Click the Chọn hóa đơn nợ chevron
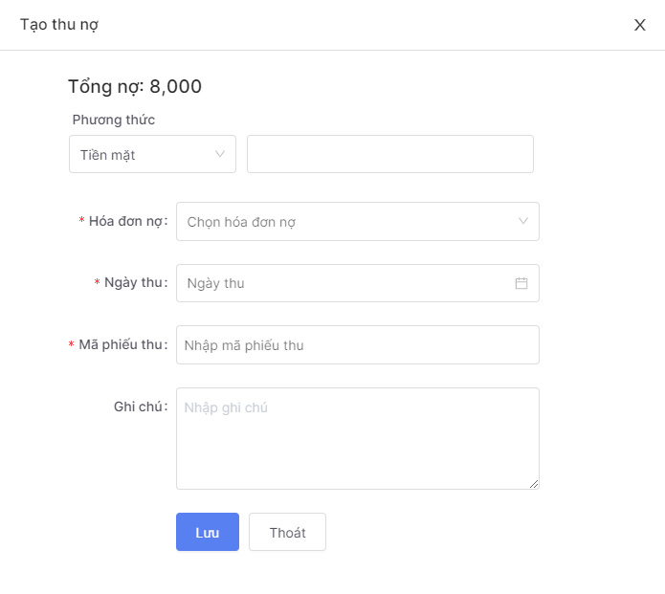The height and width of the screenshot is (594, 665). pos(523,221)
